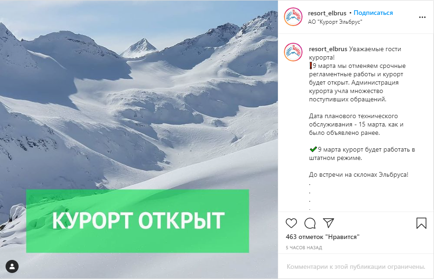Screen dimensions: 434x279
Task: Open comments via the speech bubble icon
Action: 310,223
